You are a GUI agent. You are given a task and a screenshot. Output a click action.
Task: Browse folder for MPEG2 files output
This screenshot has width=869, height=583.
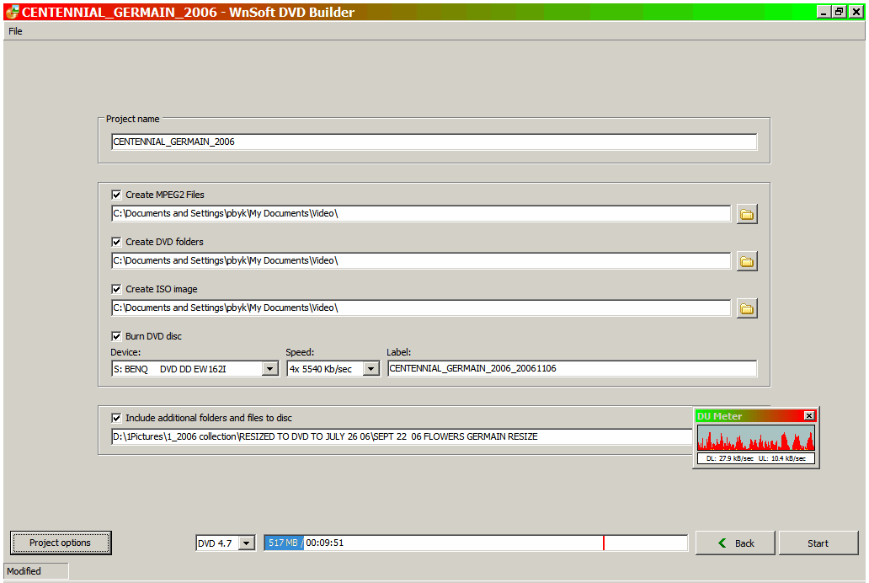coord(746,214)
